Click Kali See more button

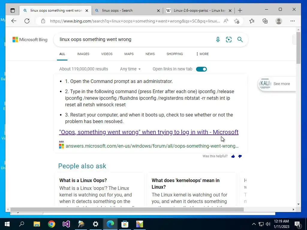click(x=277, y=84)
